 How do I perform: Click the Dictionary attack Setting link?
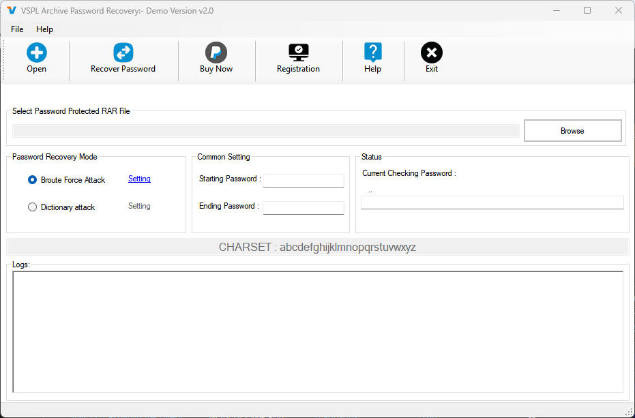[139, 205]
